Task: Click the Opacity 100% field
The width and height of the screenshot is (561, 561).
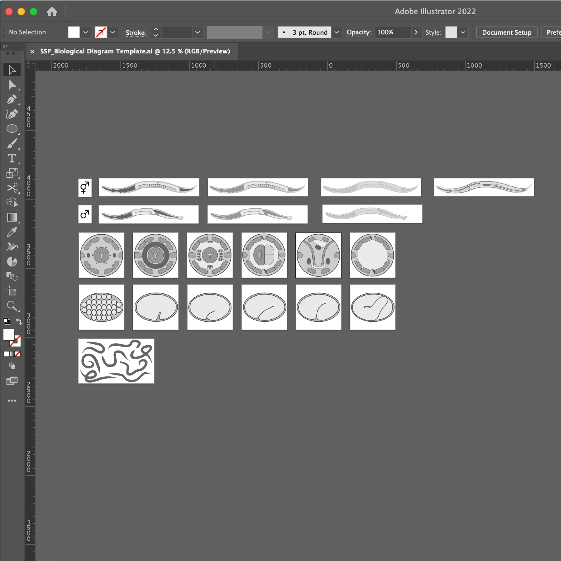Action: [393, 32]
